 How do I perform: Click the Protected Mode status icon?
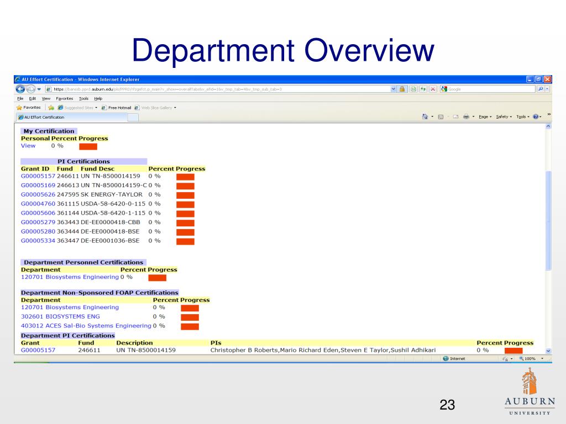pos(505,359)
